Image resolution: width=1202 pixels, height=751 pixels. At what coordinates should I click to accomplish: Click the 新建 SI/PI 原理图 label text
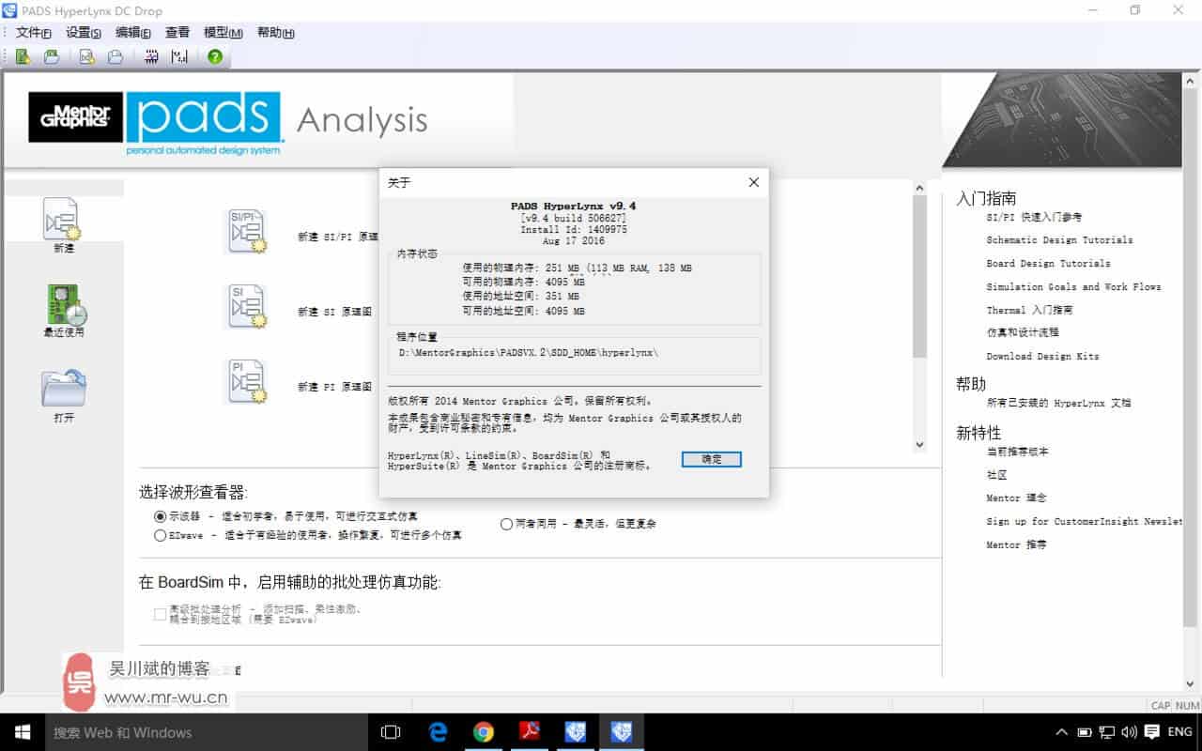coord(338,237)
